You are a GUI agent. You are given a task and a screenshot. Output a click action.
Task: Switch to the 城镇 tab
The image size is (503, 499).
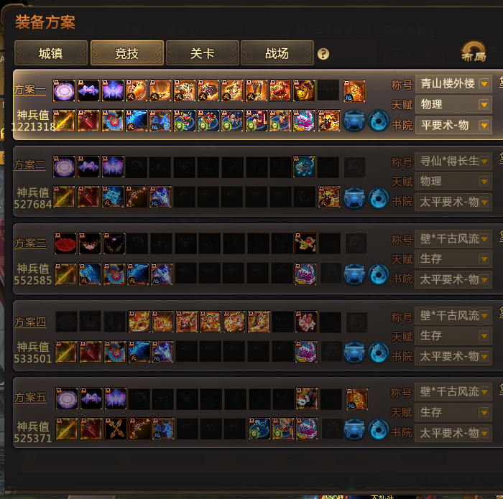(51, 53)
